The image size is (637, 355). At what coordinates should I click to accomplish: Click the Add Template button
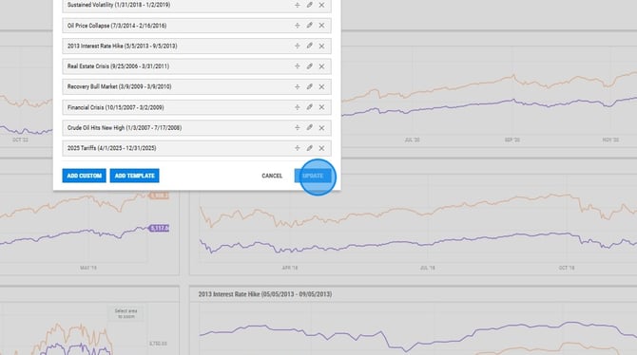point(134,176)
